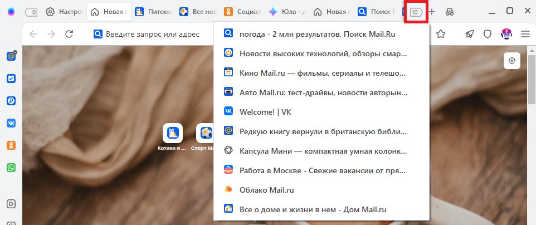
Task: Open incognito mode with spy glasses icon
Action: click(450, 12)
